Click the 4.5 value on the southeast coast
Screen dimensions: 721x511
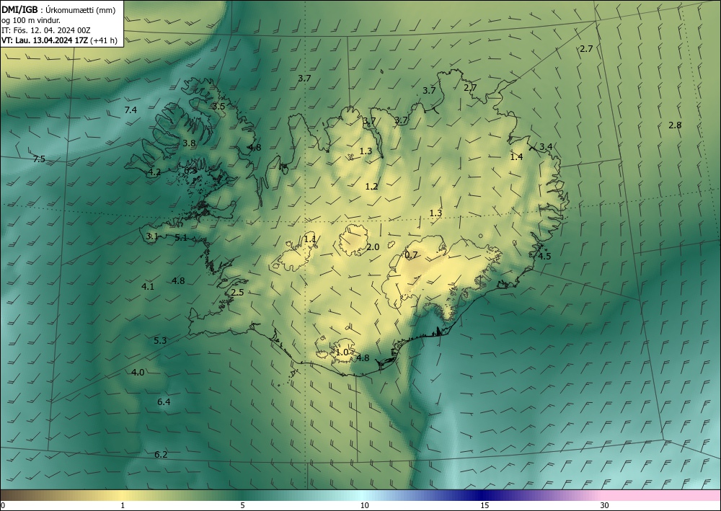[544, 257]
